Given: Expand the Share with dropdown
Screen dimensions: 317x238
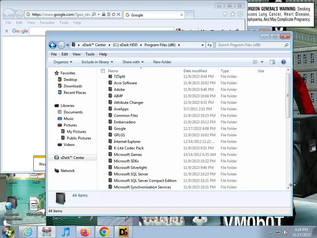Looking at the screenshot, I should [x=133, y=62].
